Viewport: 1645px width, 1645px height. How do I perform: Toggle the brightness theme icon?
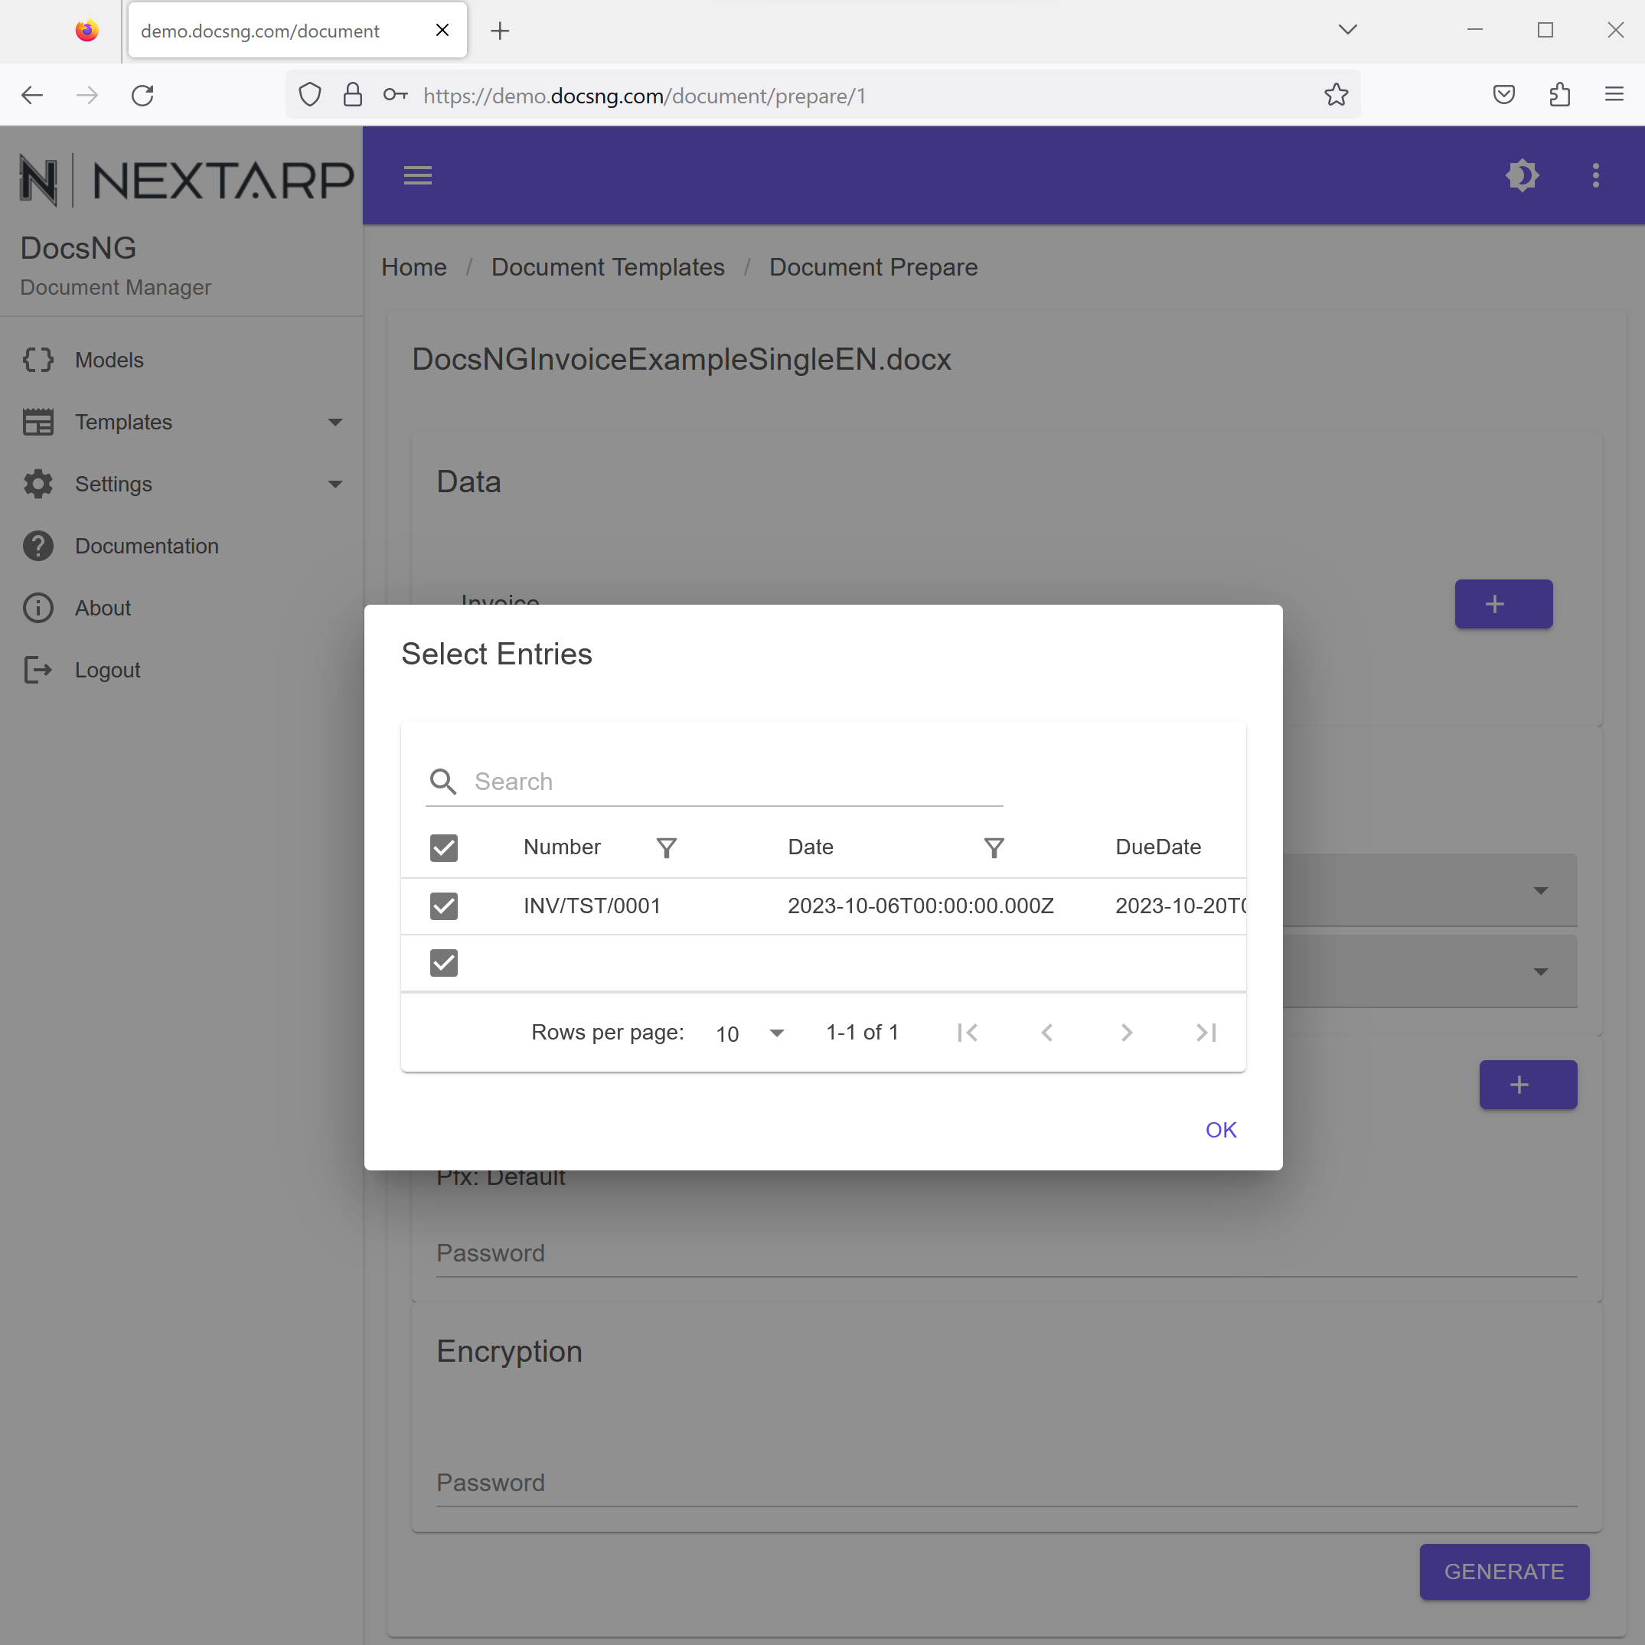1522,175
